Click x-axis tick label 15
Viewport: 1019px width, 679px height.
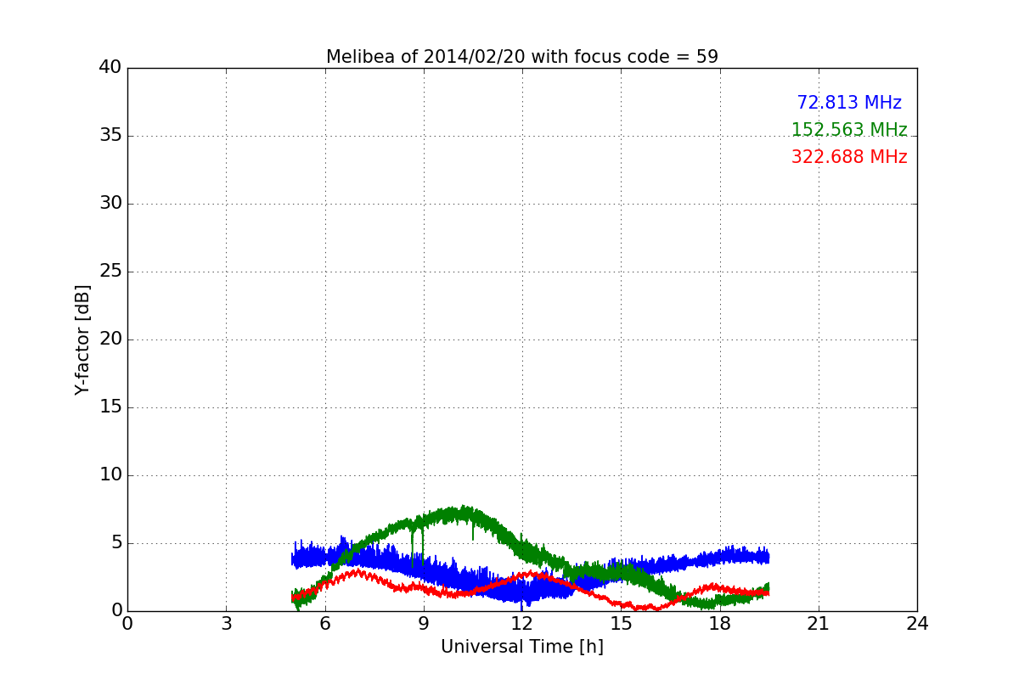[621, 624]
